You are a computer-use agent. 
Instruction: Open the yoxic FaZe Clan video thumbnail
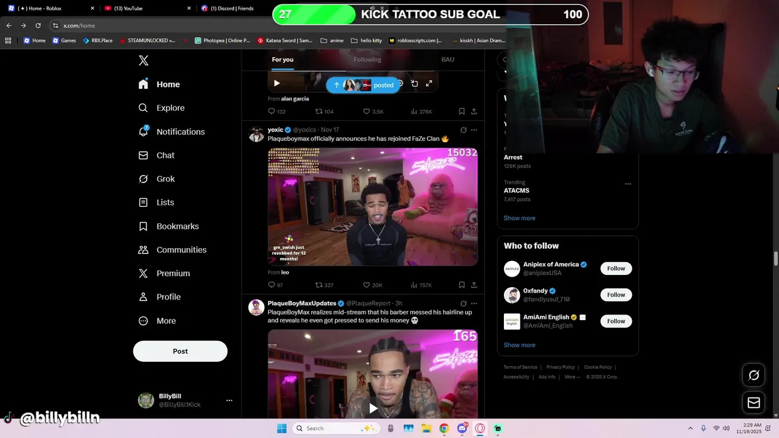(x=372, y=207)
